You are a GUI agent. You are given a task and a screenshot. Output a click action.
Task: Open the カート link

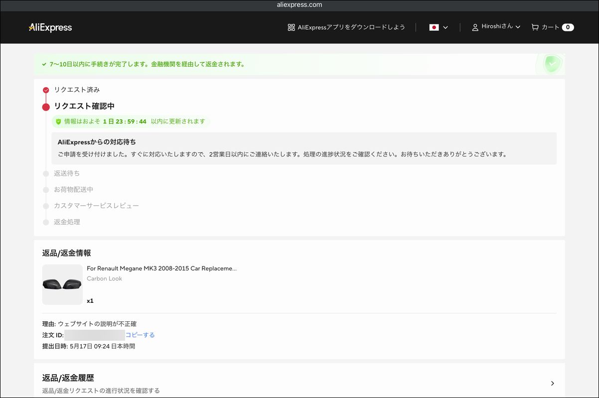click(551, 27)
